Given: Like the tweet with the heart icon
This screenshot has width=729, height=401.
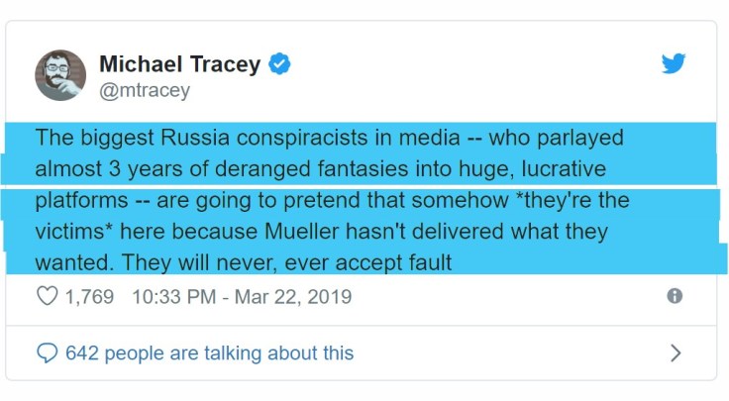Looking at the screenshot, I should [x=47, y=296].
